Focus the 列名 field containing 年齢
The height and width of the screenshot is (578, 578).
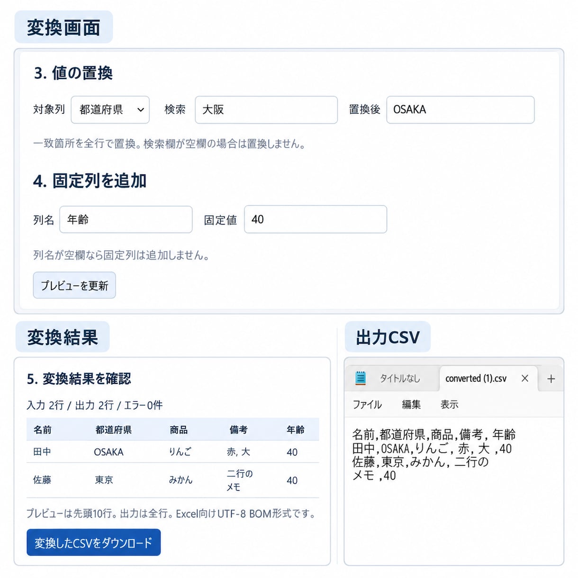(126, 219)
